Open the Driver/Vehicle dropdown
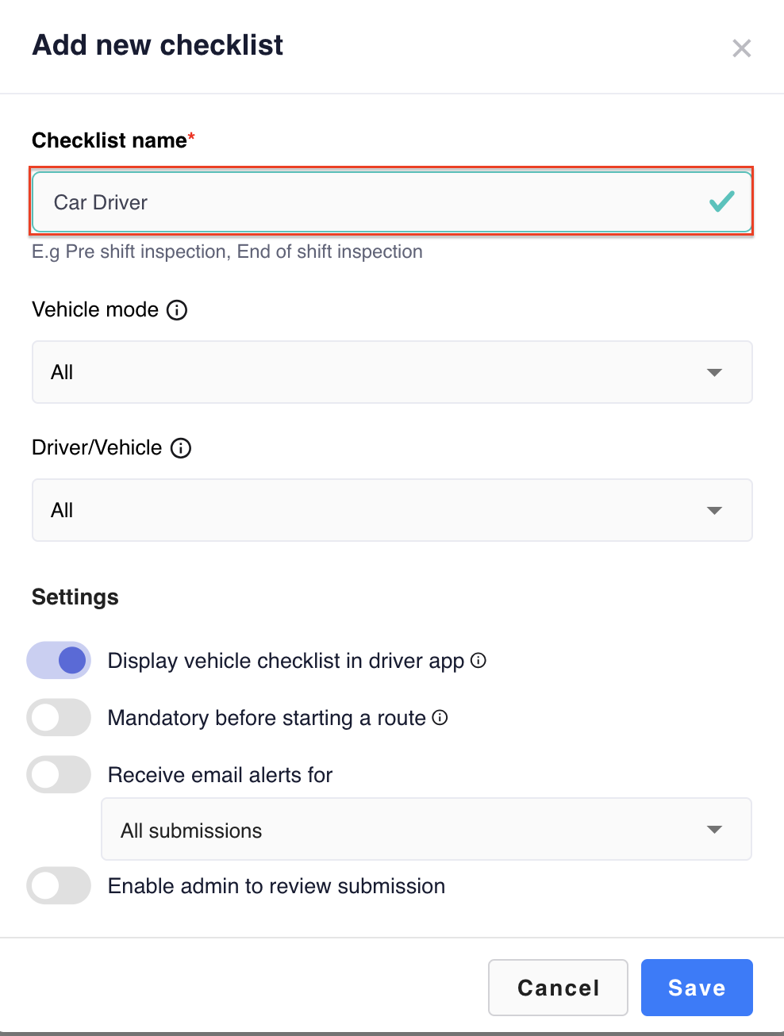784x1036 pixels. click(392, 510)
